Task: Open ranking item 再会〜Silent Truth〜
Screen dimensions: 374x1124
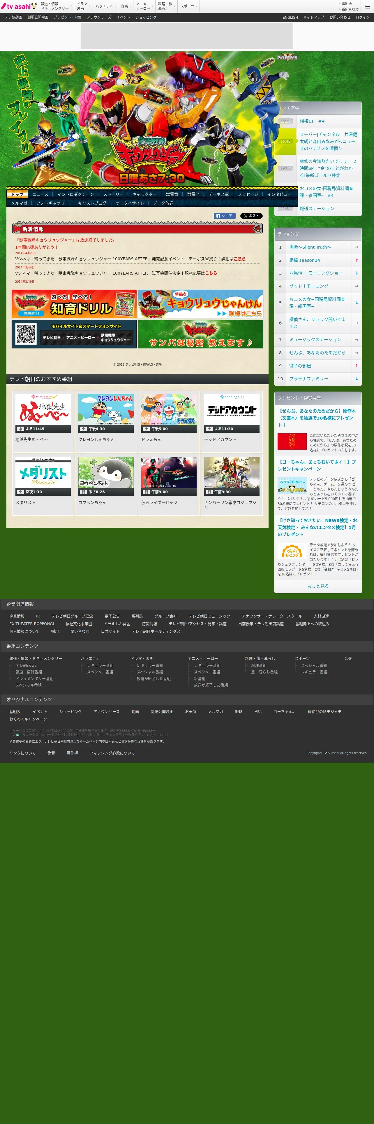Action: click(x=311, y=247)
